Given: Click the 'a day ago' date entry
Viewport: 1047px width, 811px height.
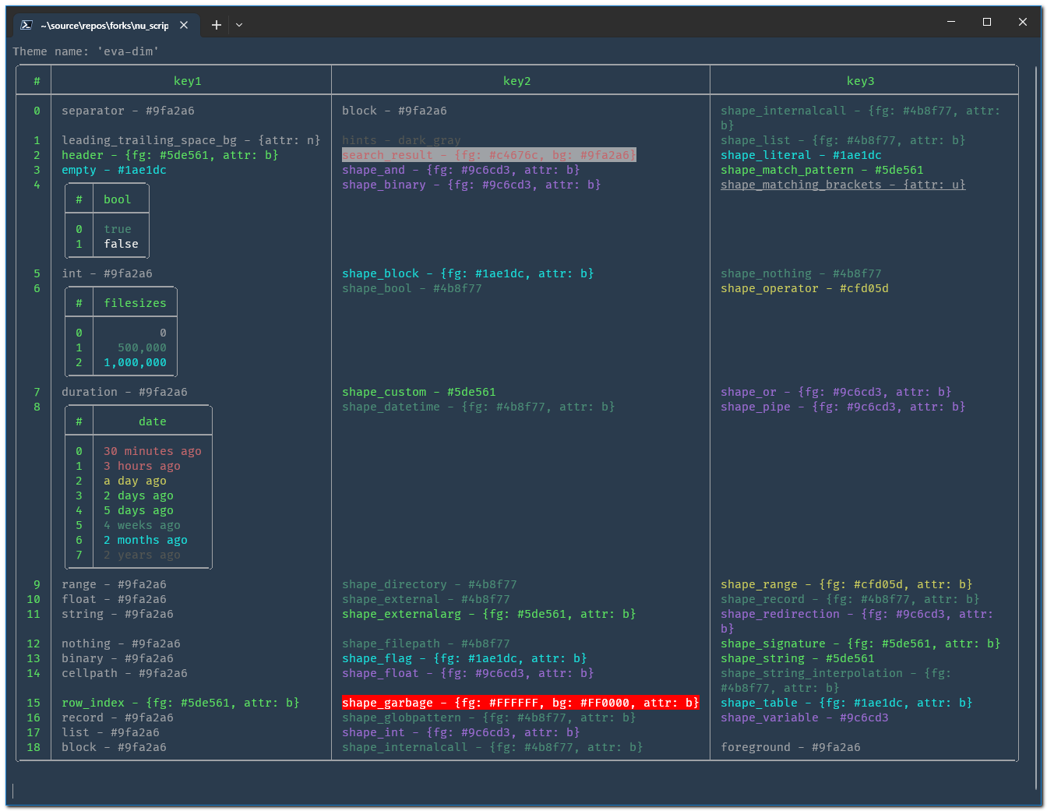Looking at the screenshot, I should (135, 481).
